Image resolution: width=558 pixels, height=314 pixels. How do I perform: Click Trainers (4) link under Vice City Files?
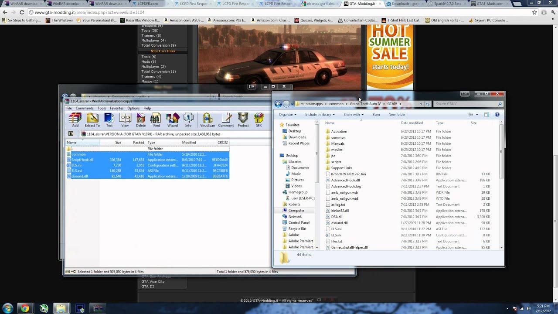click(151, 76)
